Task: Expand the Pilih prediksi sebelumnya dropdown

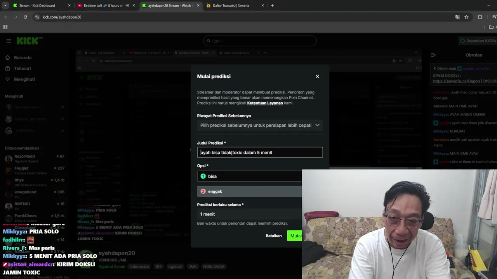Action: coord(260,125)
